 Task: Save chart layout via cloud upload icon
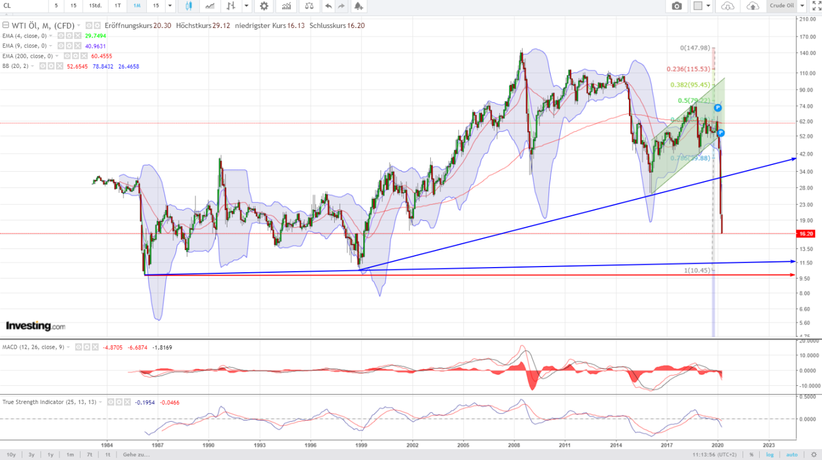click(x=753, y=6)
